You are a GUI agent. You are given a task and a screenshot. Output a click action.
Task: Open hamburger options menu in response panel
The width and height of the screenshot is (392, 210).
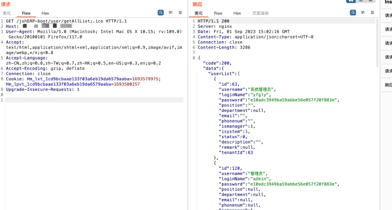[x=372, y=12]
